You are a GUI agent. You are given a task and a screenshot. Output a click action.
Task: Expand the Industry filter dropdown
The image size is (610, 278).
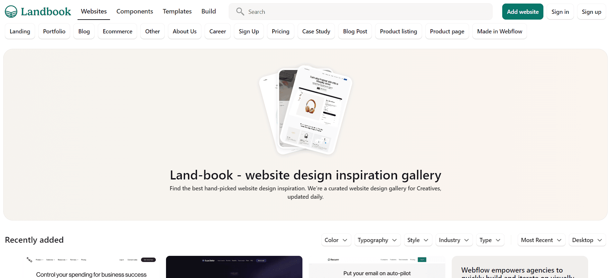454,240
